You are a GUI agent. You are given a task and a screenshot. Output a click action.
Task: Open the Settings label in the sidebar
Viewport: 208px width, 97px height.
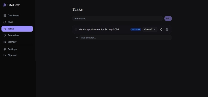pyautogui.click(x=12, y=49)
